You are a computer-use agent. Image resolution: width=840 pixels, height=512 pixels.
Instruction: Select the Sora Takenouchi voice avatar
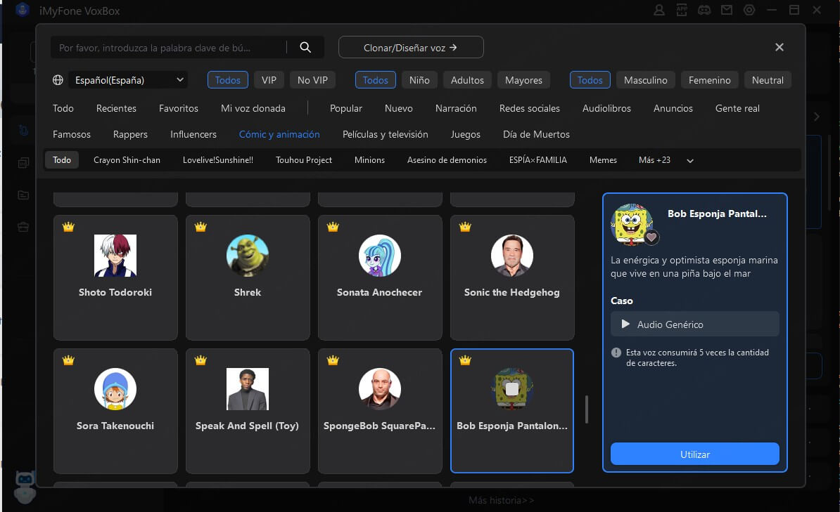(115, 389)
